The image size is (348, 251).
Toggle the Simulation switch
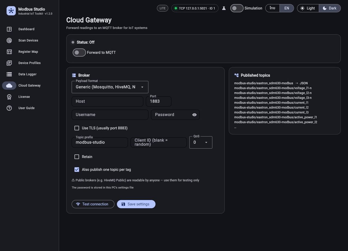tap(237, 8)
